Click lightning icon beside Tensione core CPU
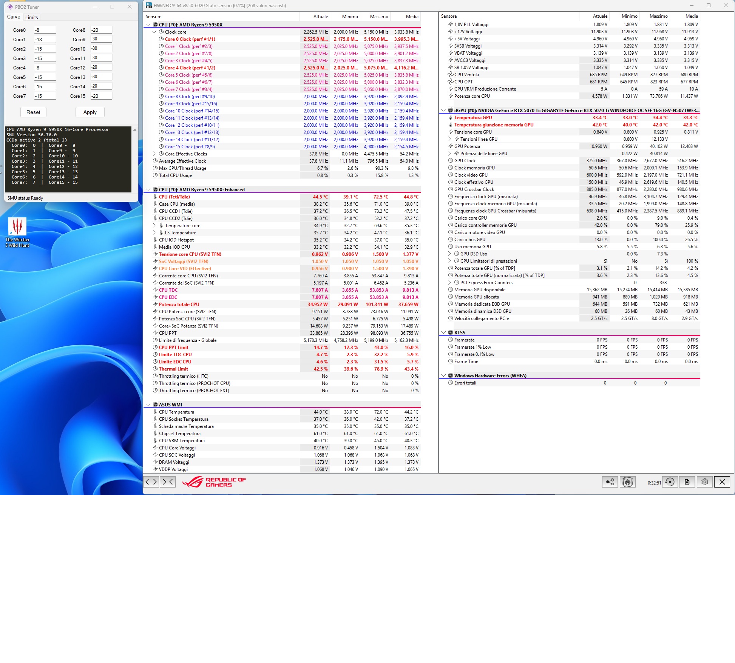This screenshot has height=663, width=735. (155, 254)
